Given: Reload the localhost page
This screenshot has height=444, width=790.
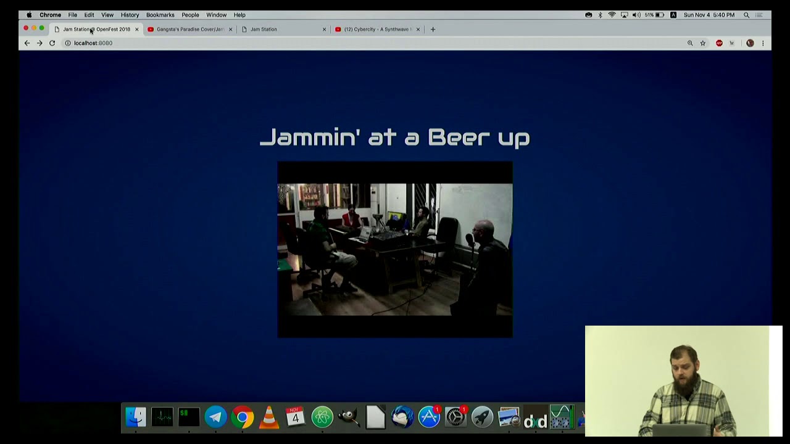Looking at the screenshot, I should 52,43.
